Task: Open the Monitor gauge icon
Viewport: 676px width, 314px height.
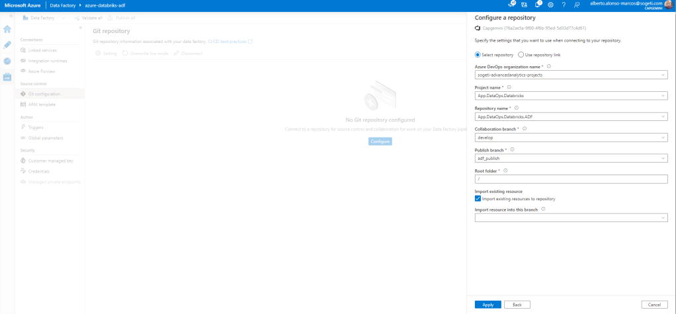Action: pyautogui.click(x=7, y=61)
